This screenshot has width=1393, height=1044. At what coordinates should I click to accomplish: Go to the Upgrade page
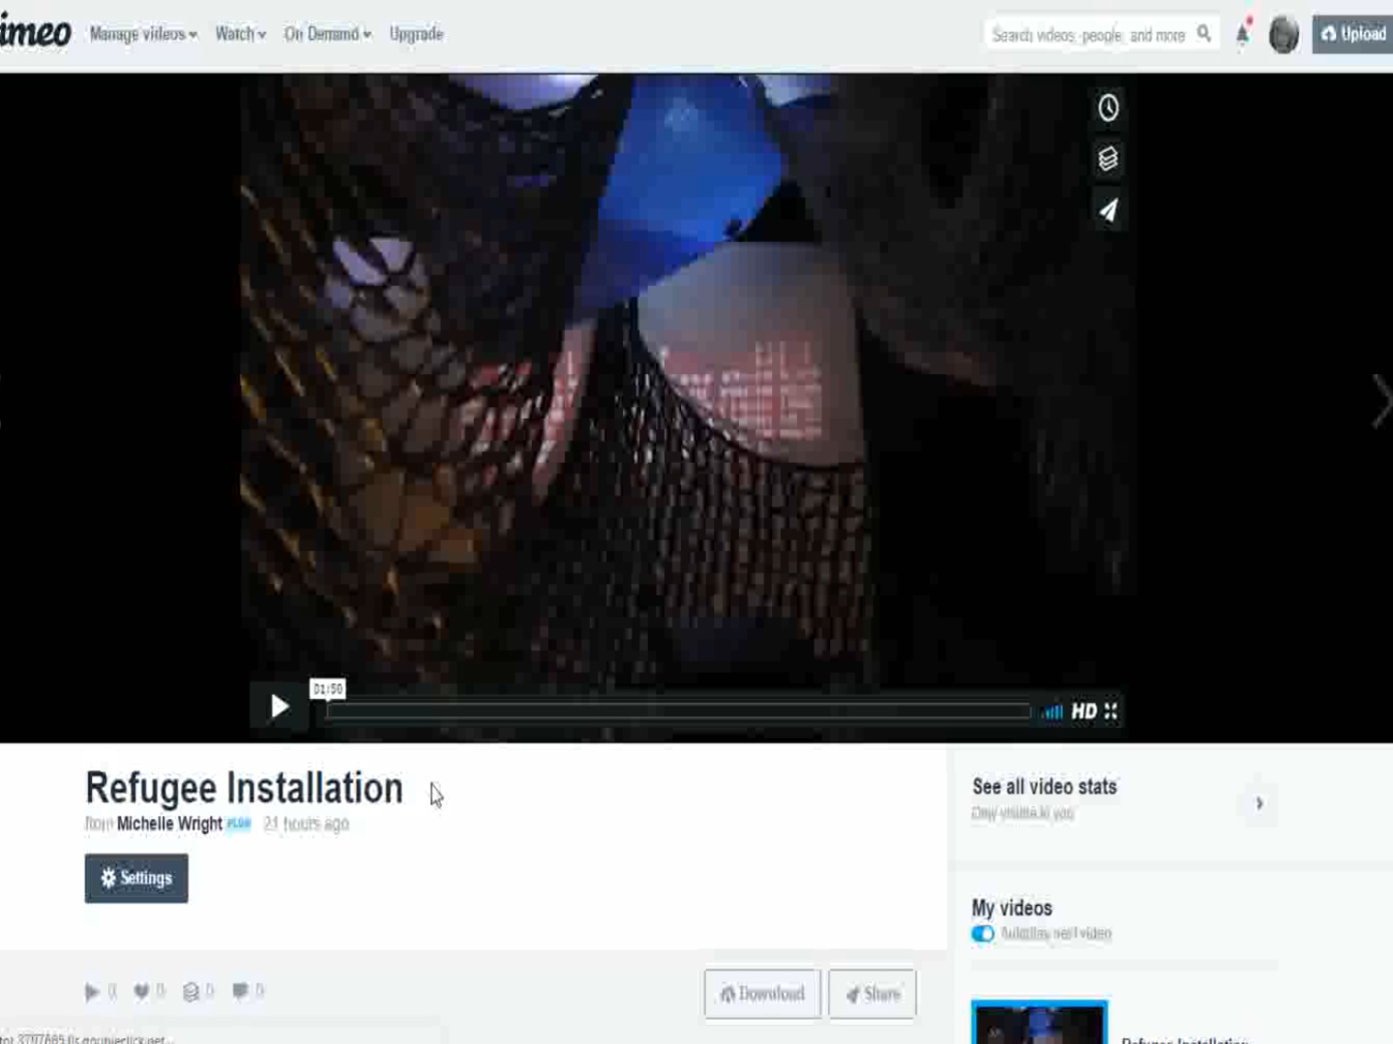point(416,34)
